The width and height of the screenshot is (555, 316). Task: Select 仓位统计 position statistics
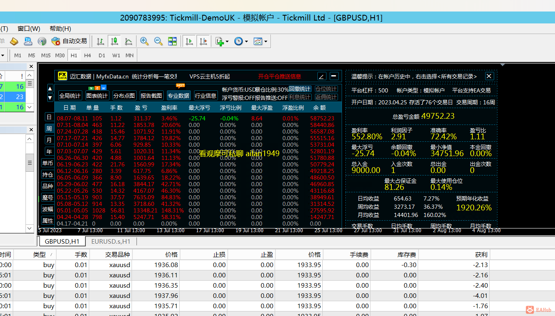[326, 89]
